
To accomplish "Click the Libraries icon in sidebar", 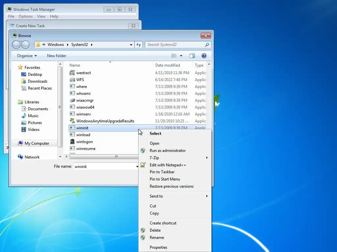I will point(20,102).
